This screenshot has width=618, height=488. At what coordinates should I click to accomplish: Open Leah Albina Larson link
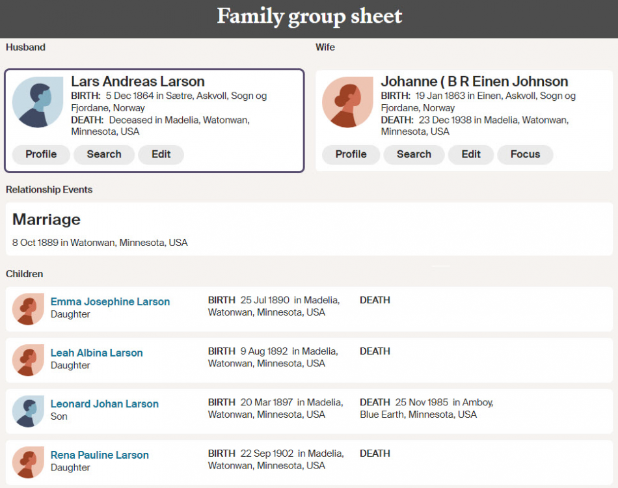pos(96,353)
